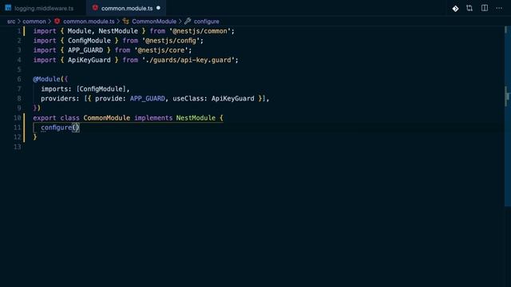Expand the chevron after src breadcrumb
Viewport: 511px width, 287px height.
19,22
